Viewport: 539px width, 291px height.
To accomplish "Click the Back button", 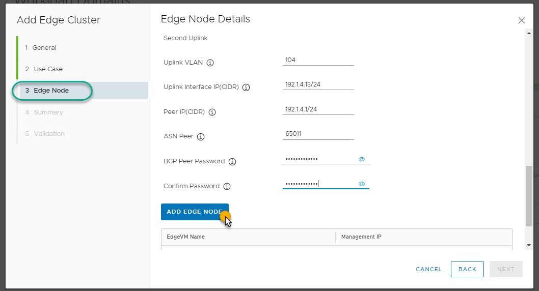I will coord(467,269).
